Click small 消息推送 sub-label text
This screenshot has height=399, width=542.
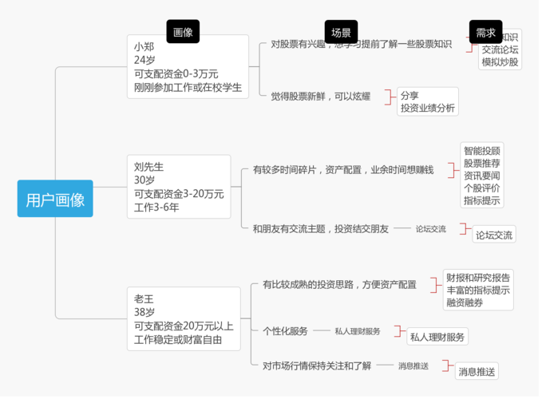tap(413, 365)
